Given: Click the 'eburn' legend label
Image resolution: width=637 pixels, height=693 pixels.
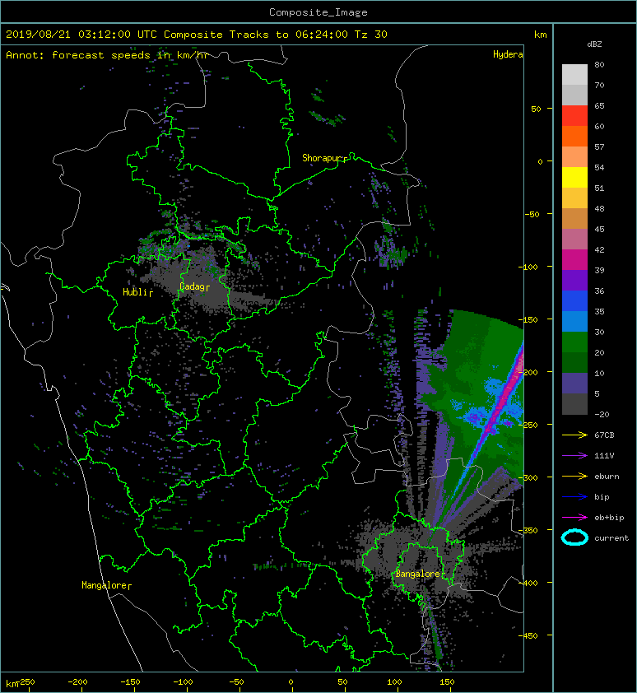Looking at the screenshot, I should pos(607,477).
